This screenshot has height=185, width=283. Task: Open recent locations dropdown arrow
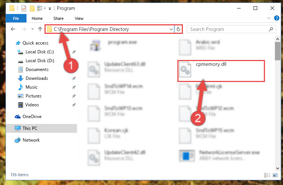pos(32,29)
